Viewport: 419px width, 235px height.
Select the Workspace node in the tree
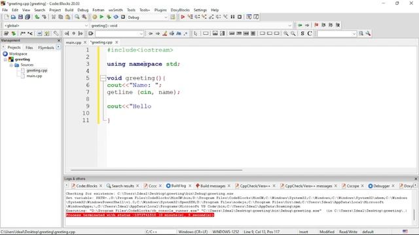pyautogui.click(x=18, y=54)
